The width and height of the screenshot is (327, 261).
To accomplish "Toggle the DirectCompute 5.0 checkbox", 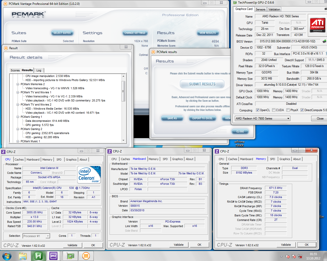I will point(302,110).
